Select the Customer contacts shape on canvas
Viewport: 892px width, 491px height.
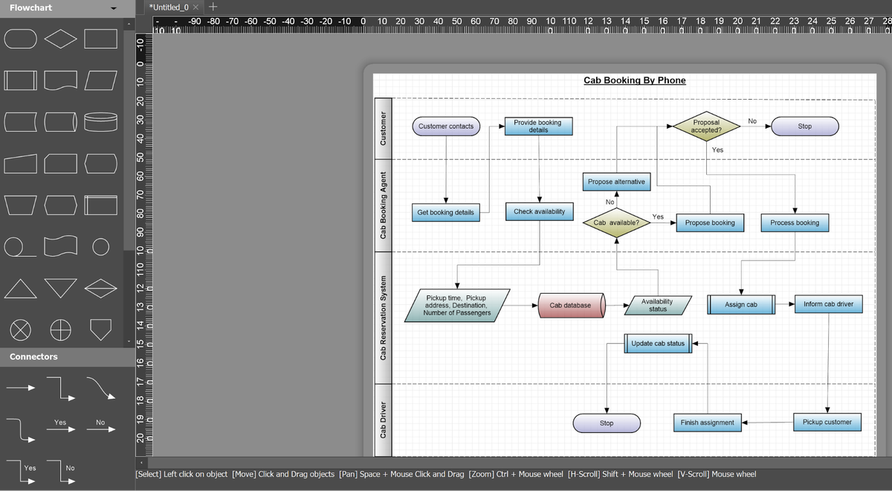click(x=446, y=126)
